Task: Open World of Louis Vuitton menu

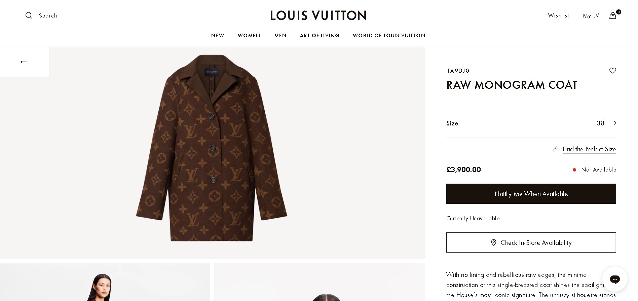Action: click(389, 36)
